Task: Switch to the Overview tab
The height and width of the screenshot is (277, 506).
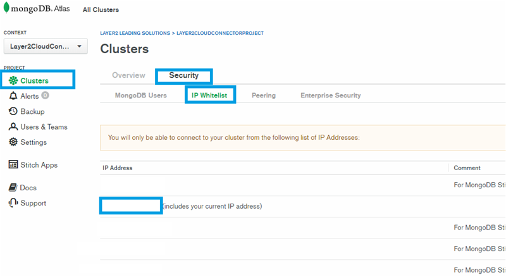Action: [x=128, y=75]
